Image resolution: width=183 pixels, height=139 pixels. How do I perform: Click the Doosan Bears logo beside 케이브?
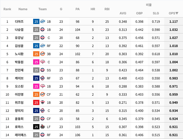[43, 78]
